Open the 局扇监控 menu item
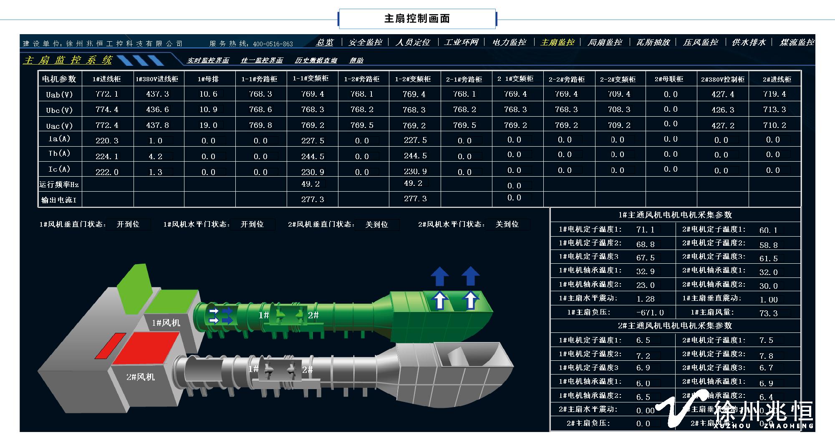 pyautogui.click(x=604, y=42)
